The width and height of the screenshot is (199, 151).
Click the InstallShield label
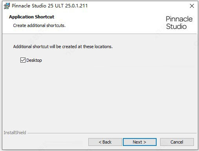pos(15,133)
